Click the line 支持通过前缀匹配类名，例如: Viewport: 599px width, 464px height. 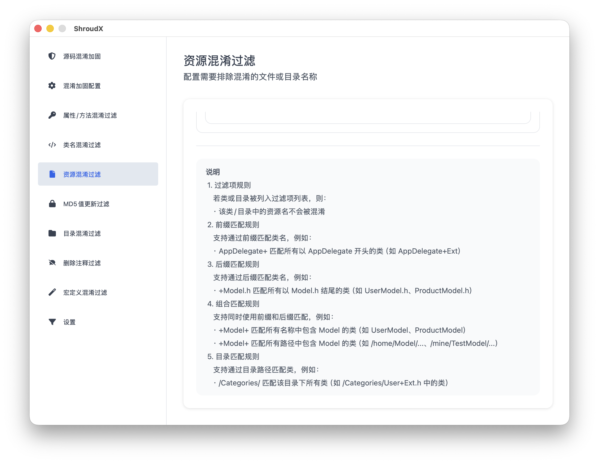click(263, 238)
